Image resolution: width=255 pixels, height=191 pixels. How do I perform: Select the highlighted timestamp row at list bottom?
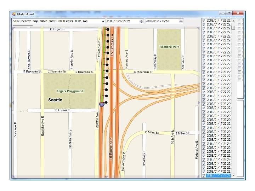[x=219, y=175]
